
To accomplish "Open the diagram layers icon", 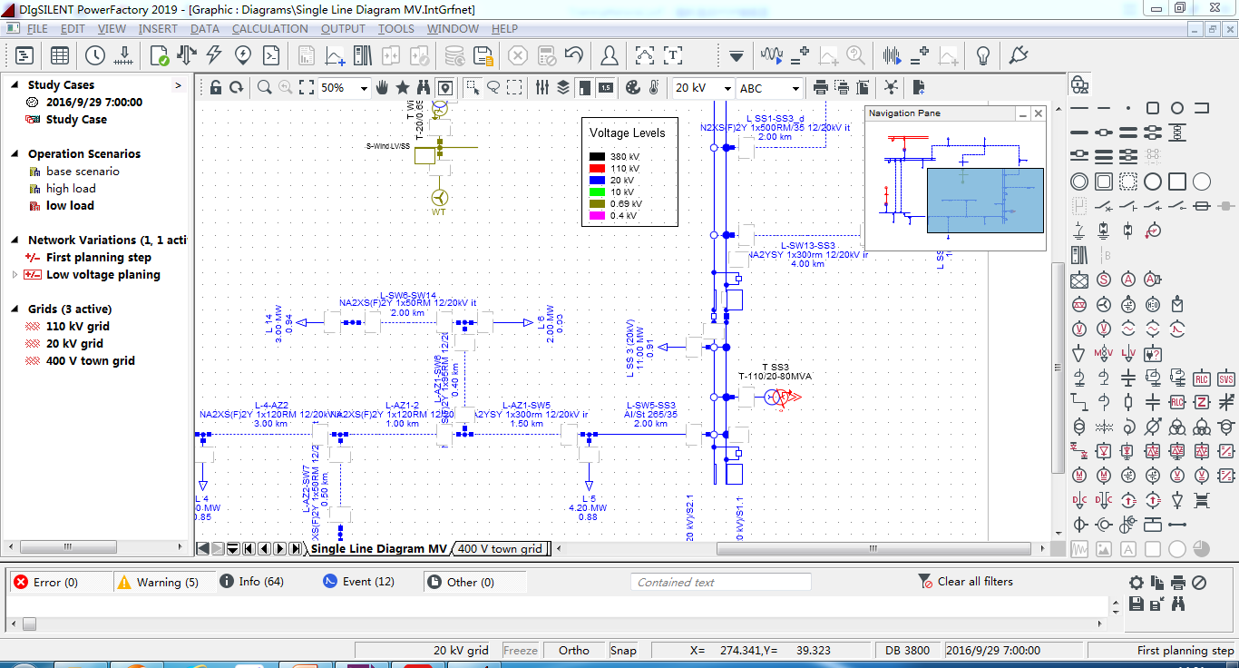I will 563,87.
